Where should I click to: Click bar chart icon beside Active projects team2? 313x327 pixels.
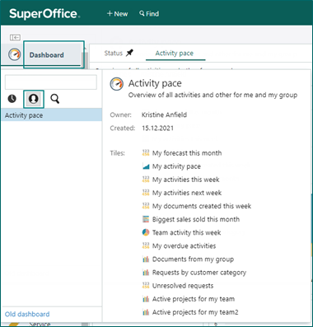point(146,312)
